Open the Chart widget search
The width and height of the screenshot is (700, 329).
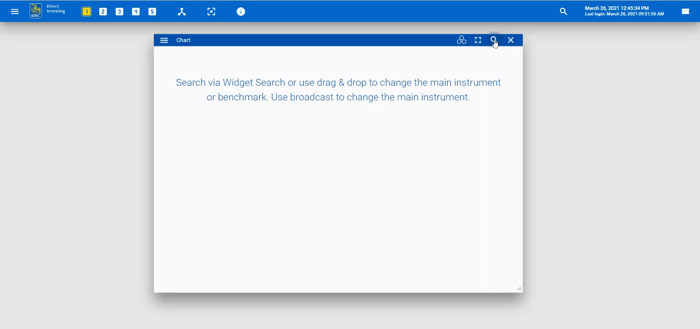click(x=494, y=40)
